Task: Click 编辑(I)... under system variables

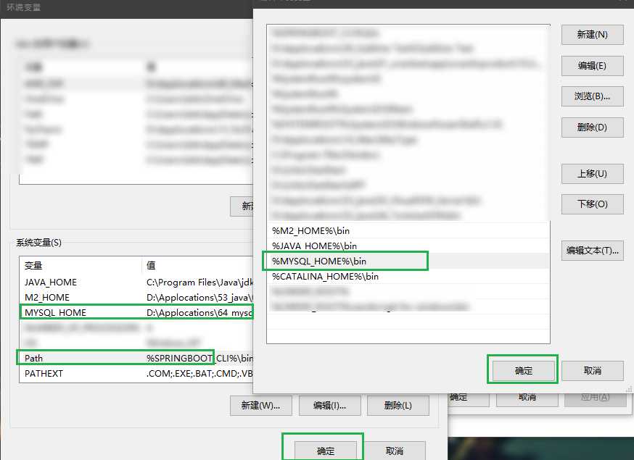Action: (x=329, y=406)
